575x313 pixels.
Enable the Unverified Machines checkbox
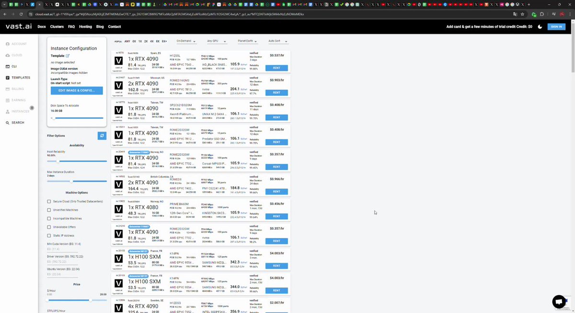click(49, 210)
